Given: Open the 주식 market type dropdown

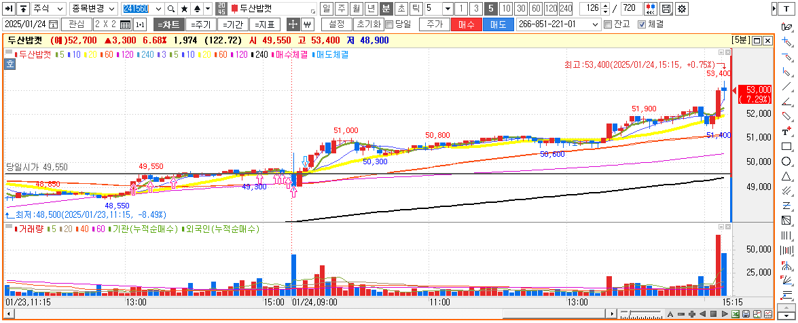Looking at the screenshot, I should coord(49,9).
